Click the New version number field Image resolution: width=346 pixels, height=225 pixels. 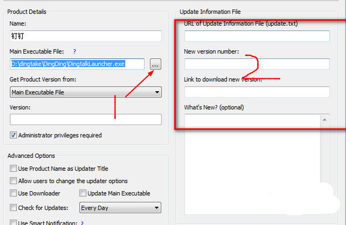(257, 64)
